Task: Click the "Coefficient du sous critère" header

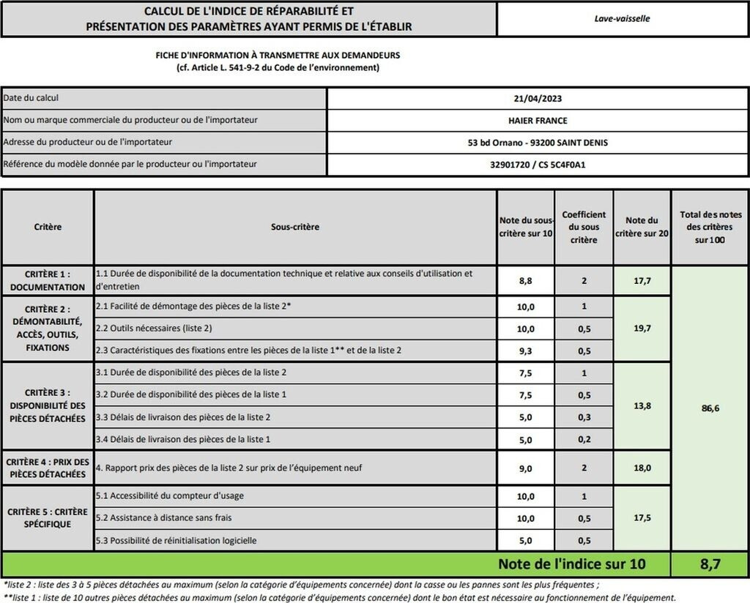Action: pyautogui.click(x=584, y=227)
